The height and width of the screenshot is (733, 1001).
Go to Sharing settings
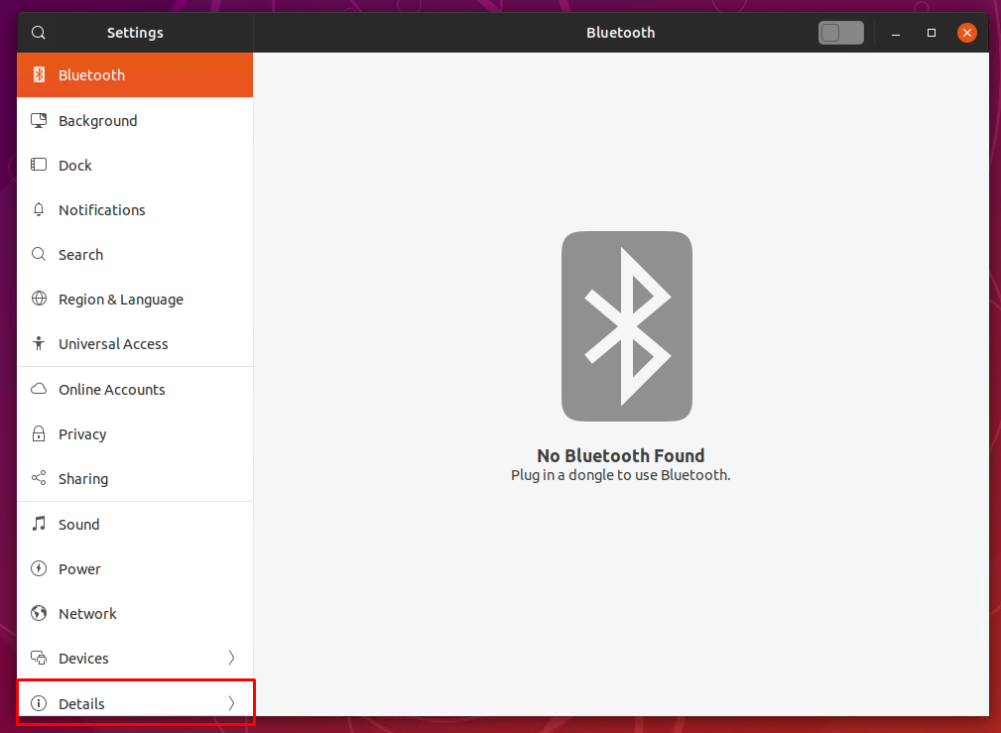[135, 479]
